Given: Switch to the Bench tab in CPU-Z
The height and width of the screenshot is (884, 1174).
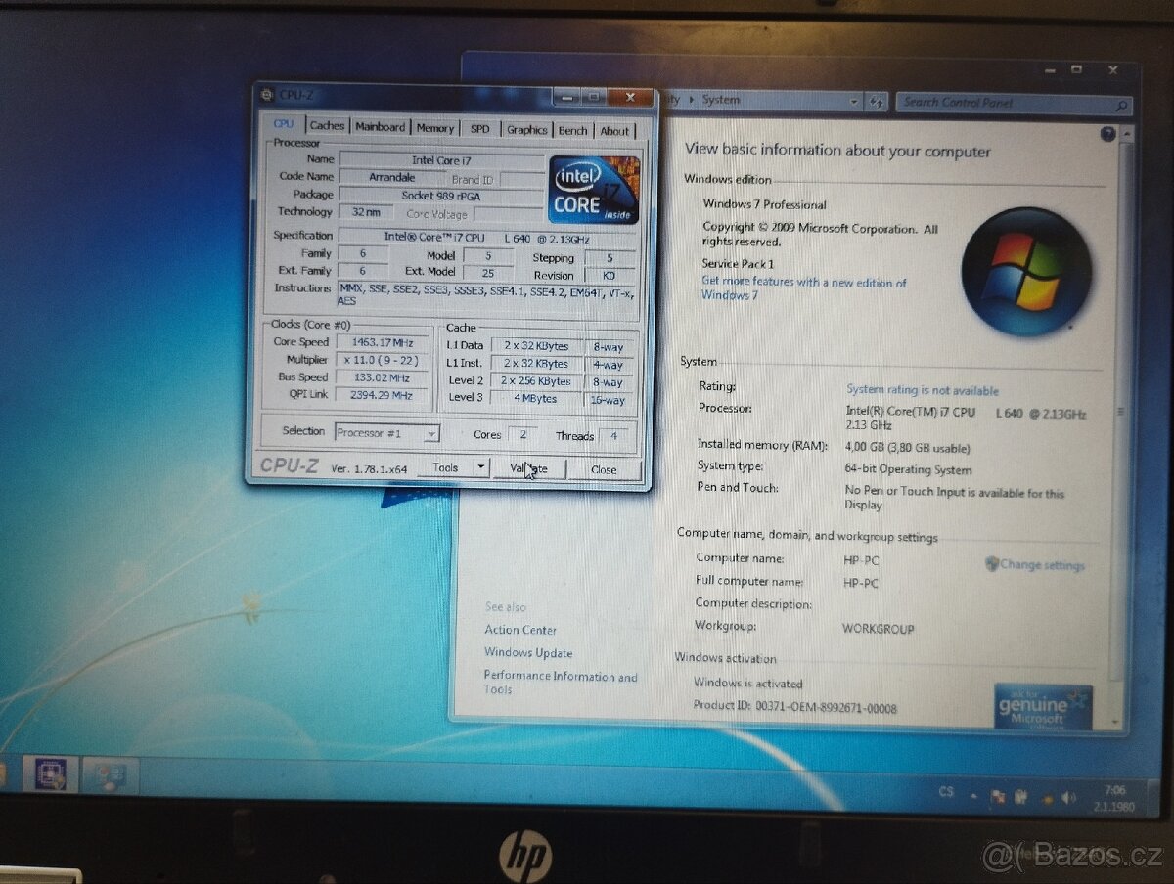Looking at the screenshot, I should [572, 129].
